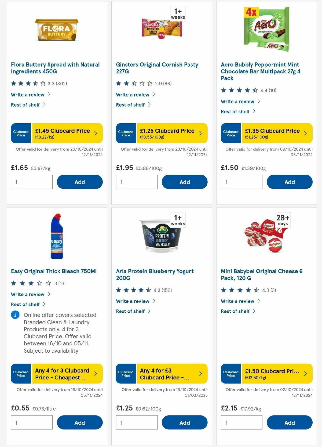322x448 pixels.
Task: Add the Aero Bubbly multipack to basket
Action: point(289,182)
